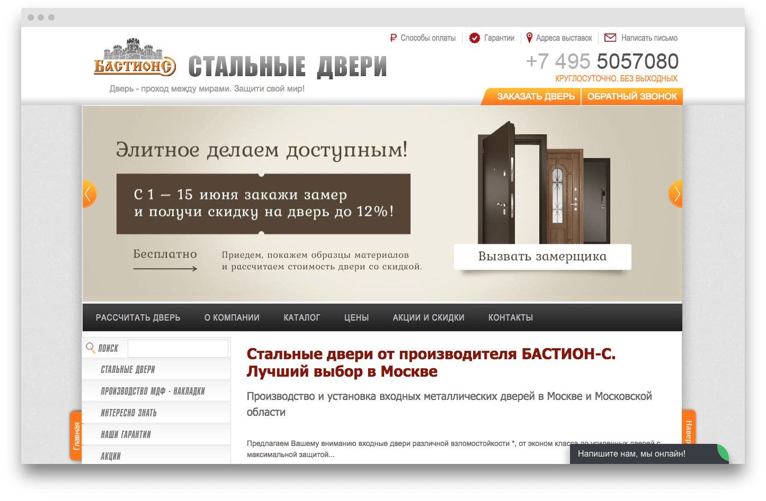Select Стальные двери in sidebar
Image resolution: width=766 pixels, height=501 pixels.
[x=156, y=369]
